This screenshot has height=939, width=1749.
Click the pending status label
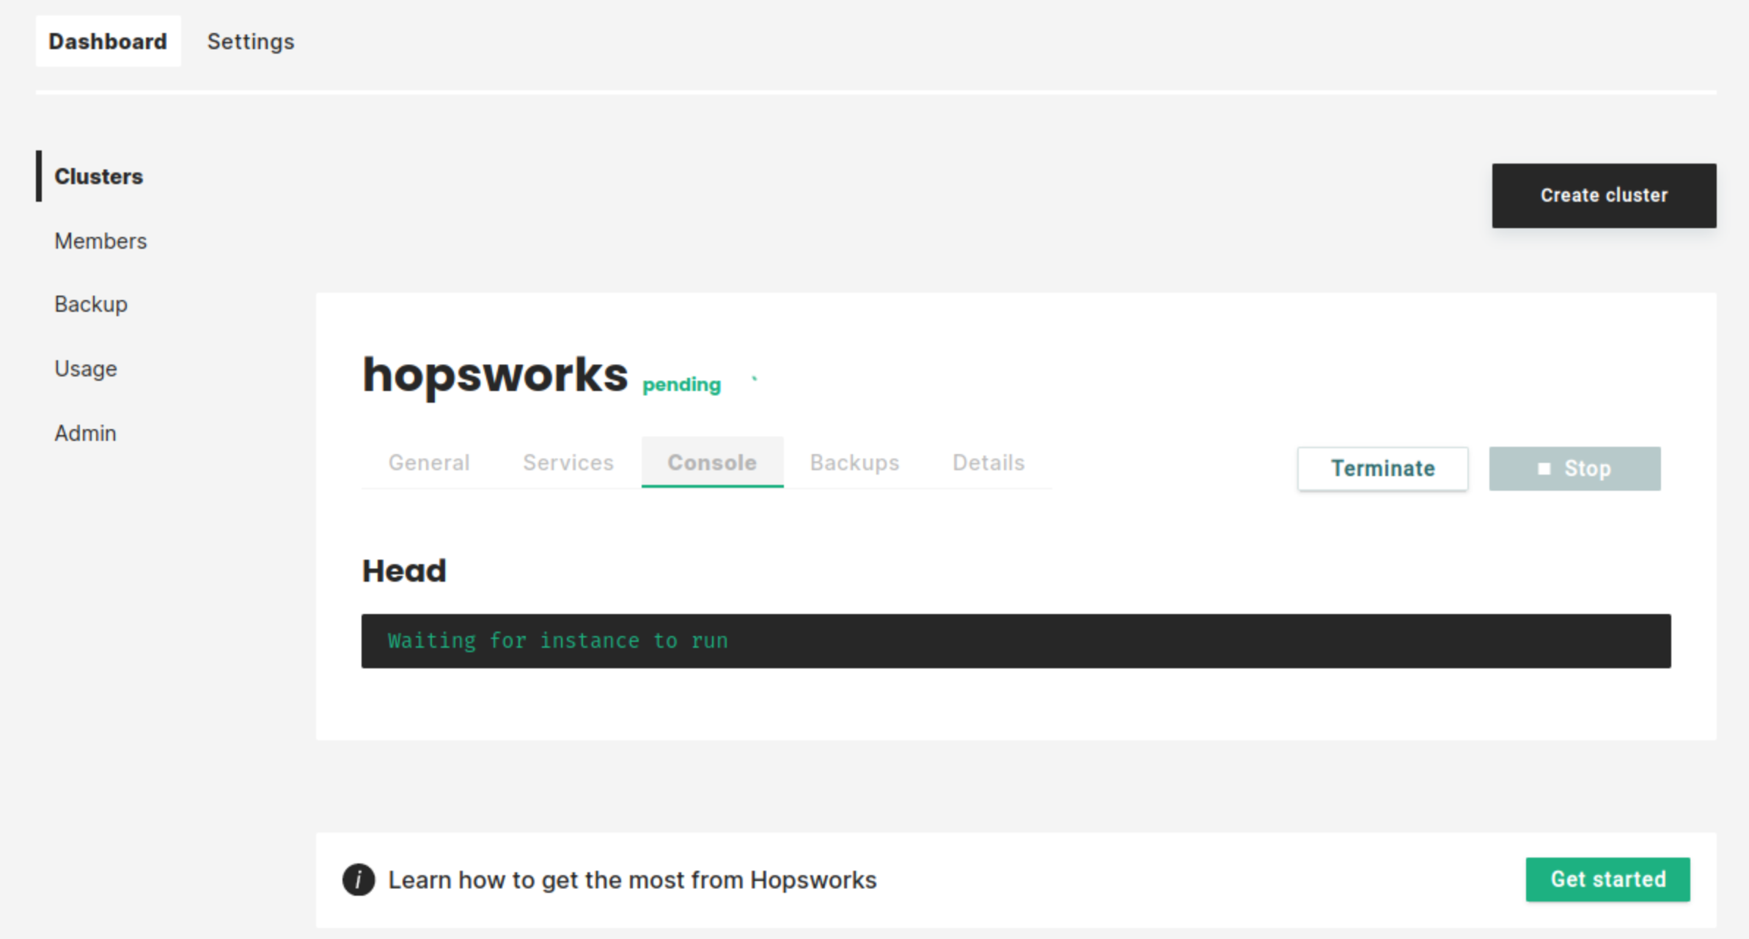681,385
